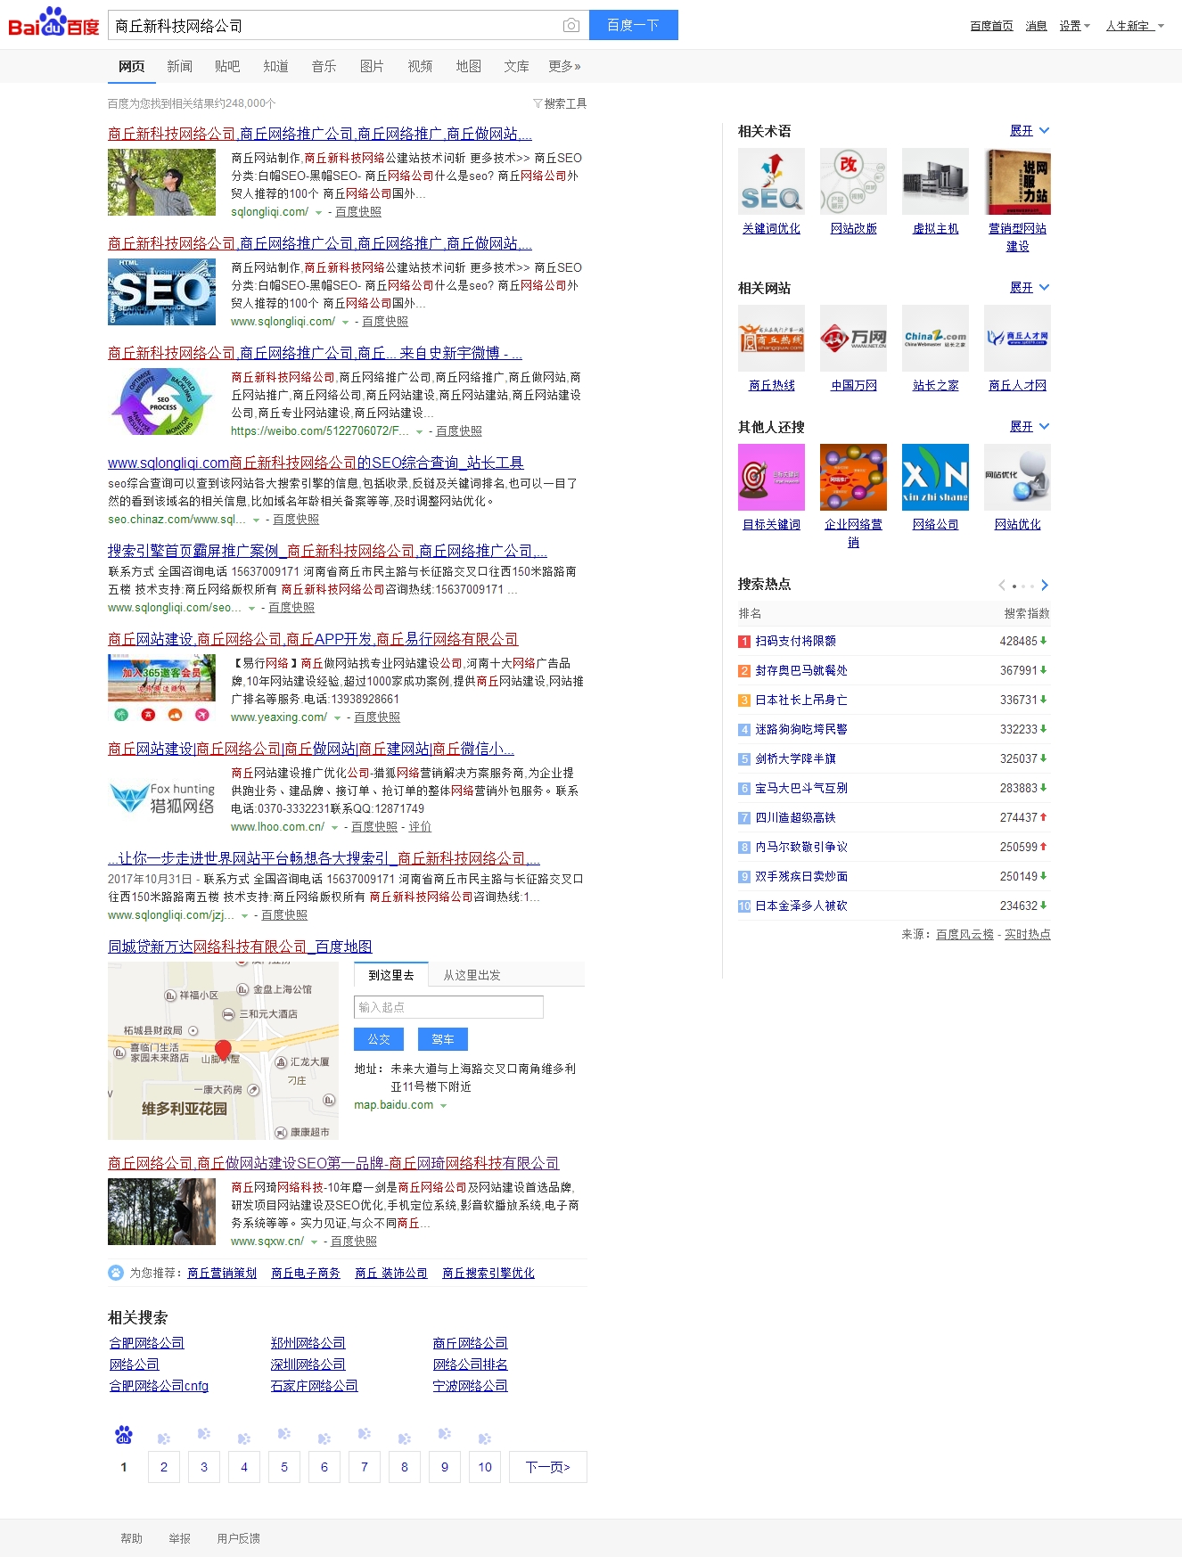Click the 网站优化 image

pyautogui.click(x=1017, y=478)
